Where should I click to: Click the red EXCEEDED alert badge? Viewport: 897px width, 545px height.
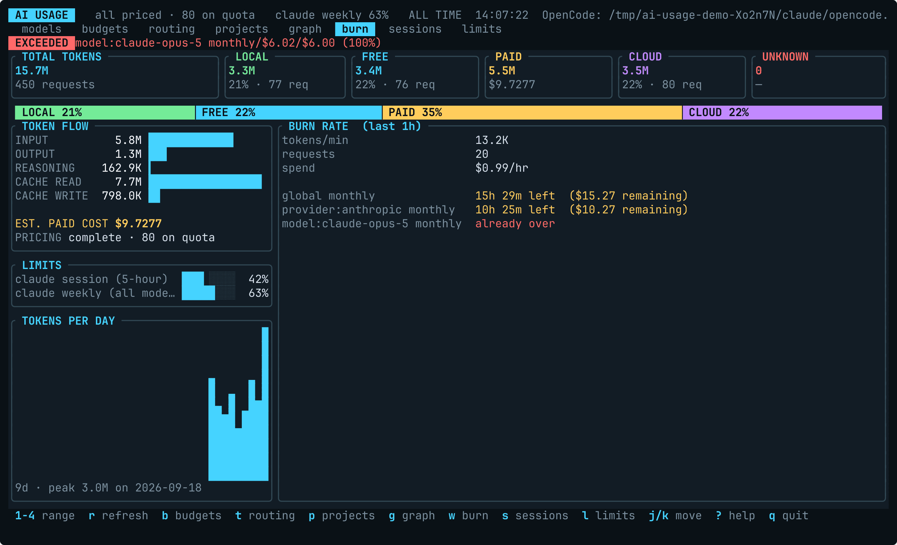point(41,43)
